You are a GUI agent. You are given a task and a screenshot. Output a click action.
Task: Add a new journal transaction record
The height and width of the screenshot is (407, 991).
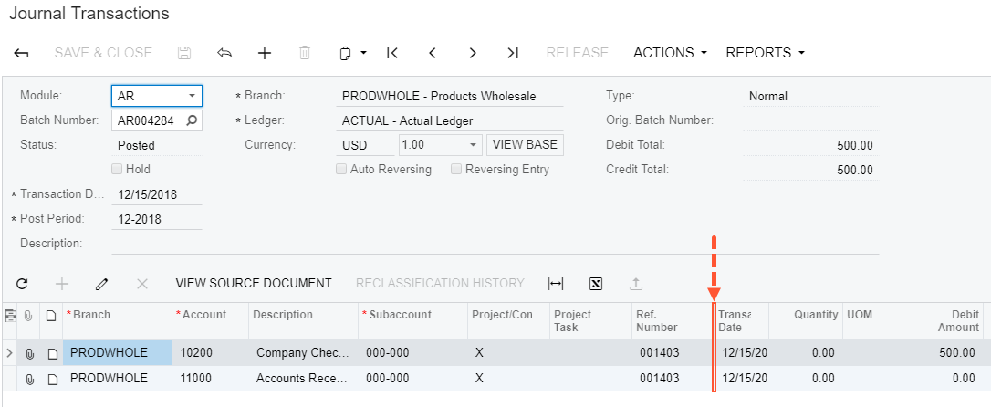(x=265, y=53)
